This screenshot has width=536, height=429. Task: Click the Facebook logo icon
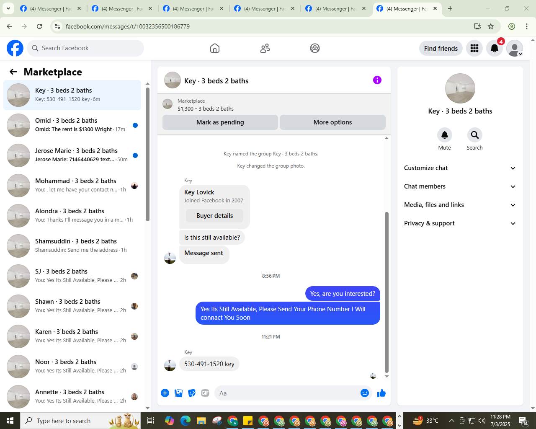15,48
